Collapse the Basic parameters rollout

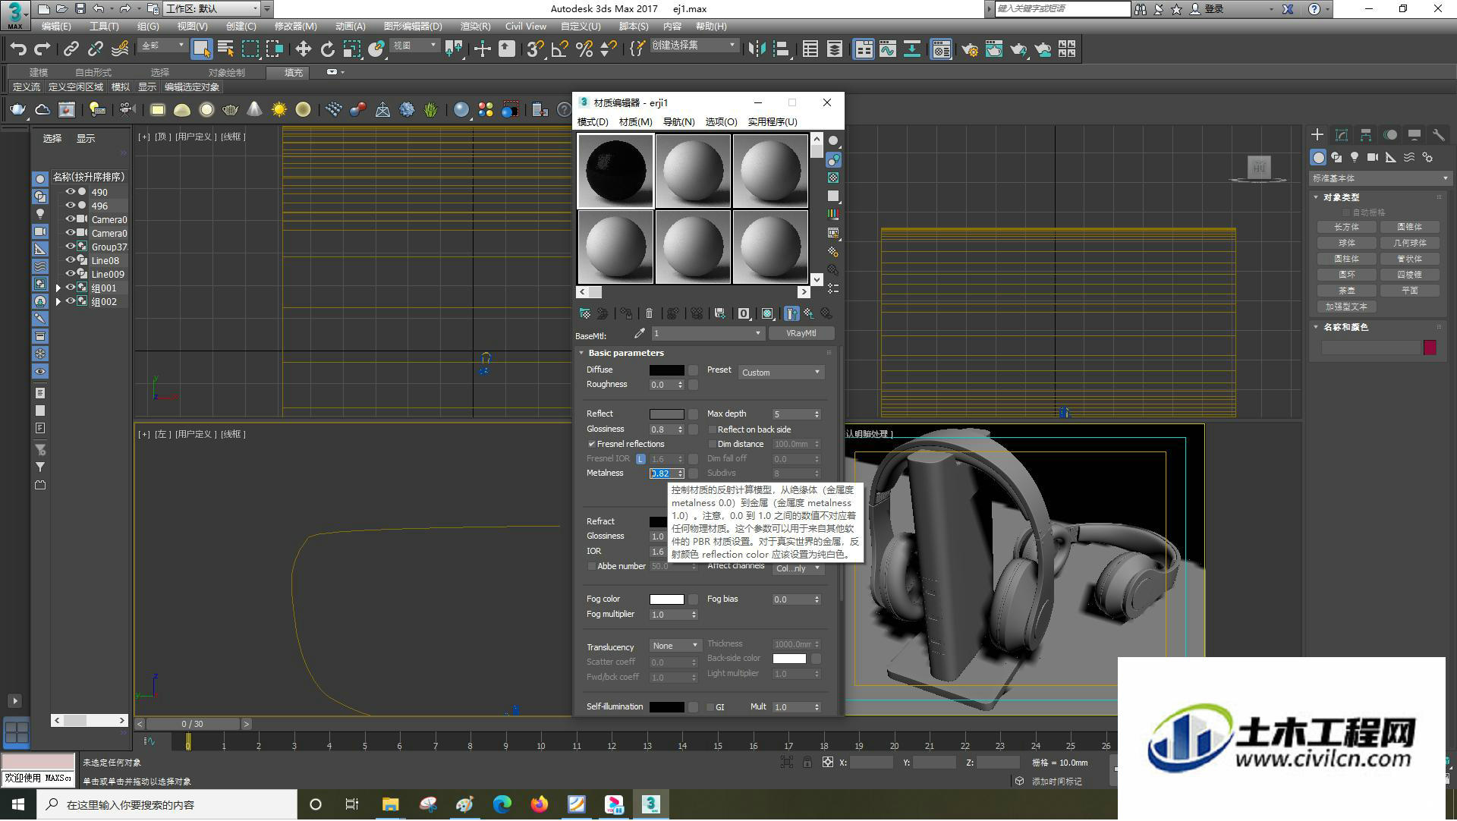(x=625, y=354)
